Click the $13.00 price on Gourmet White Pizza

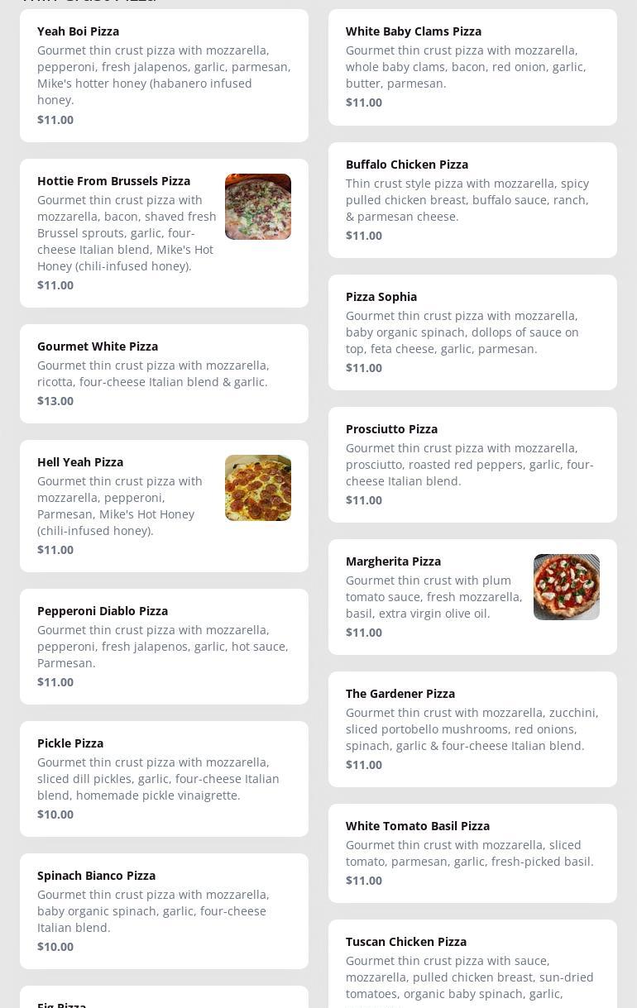click(55, 401)
